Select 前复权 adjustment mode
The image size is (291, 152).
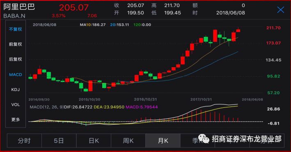coord(16,44)
